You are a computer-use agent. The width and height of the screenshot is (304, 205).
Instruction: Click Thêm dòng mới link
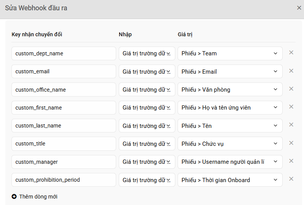click(x=38, y=197)
